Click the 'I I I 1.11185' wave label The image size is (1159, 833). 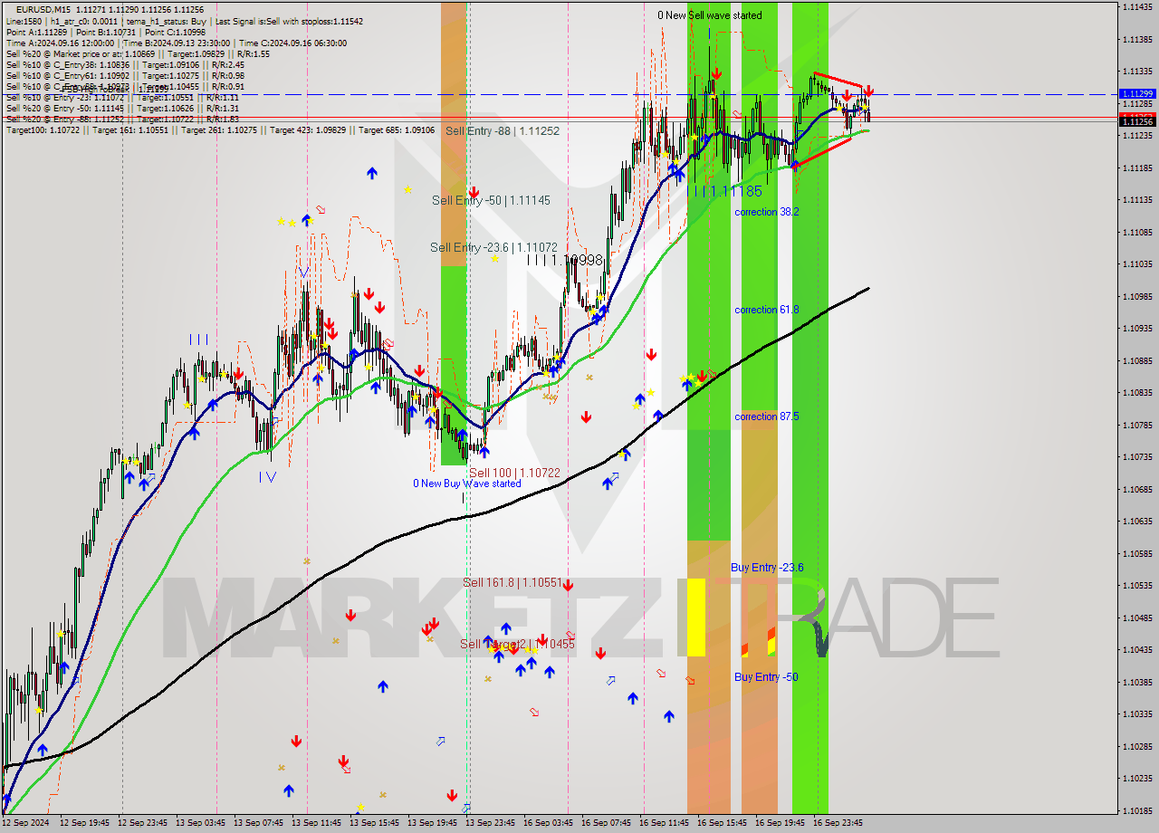tap(725, 191)
